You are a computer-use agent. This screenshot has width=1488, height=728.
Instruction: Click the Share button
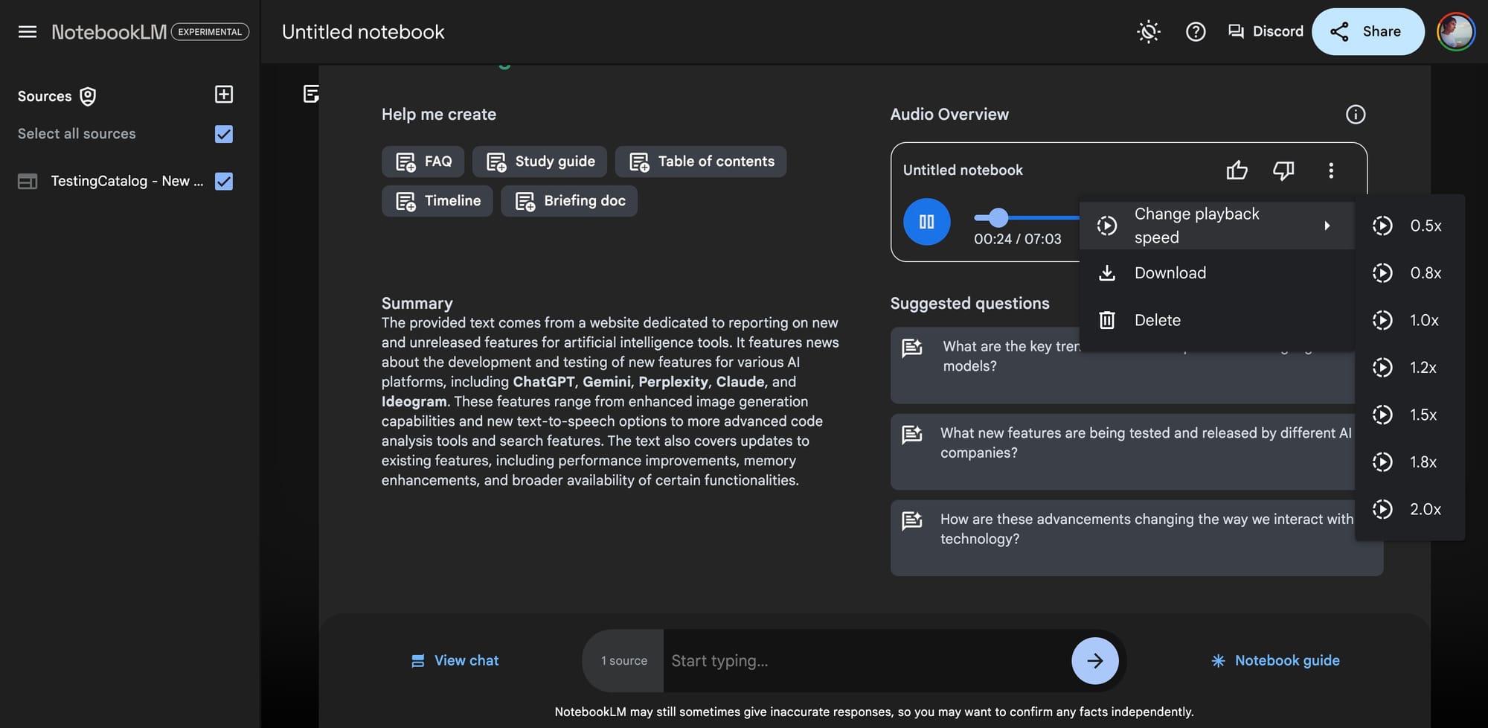1367,31
